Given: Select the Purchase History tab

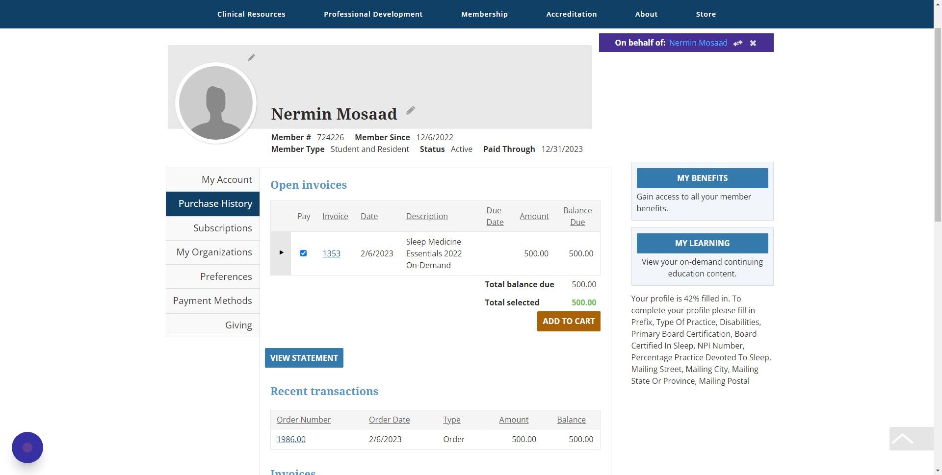Looking at the screenshot, I should [213, 204].
